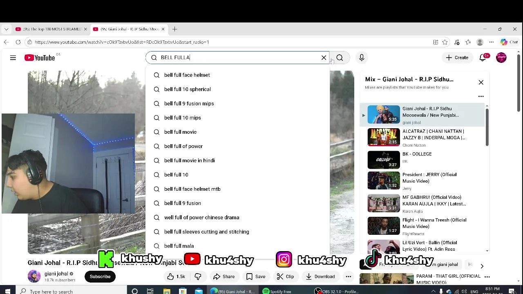Select suggestion 'bell full face helmet mtb'
Viewport: 523px width, 294px height.
pos(237,189)
